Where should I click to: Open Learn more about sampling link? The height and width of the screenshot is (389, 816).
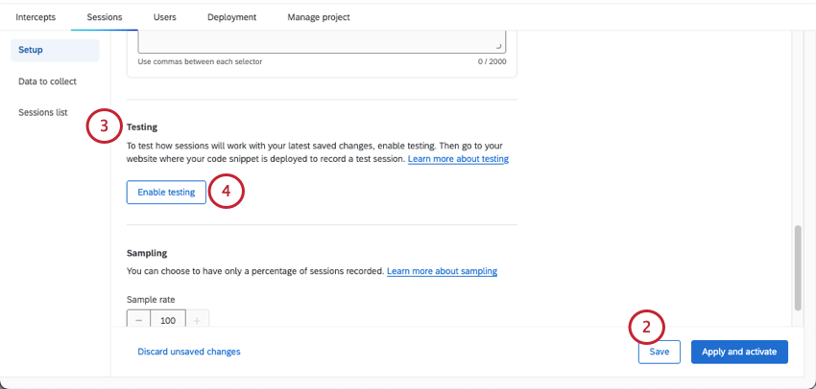pyautogui.click(x=442, y=271)
